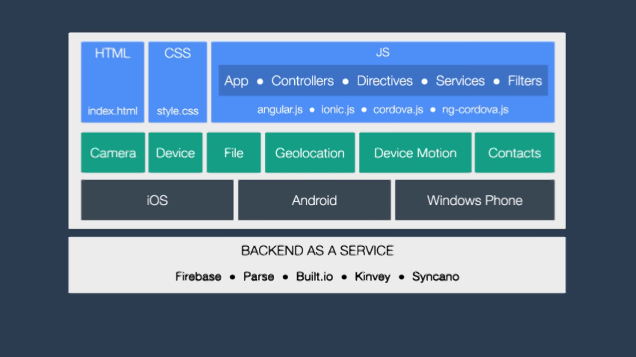Viewport: 636px width, 357px height.
Task: Select the Android platform box
Action: [314, 200]
